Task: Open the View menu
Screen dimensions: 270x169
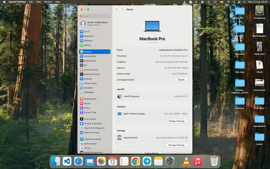Action: pos(38,2)
